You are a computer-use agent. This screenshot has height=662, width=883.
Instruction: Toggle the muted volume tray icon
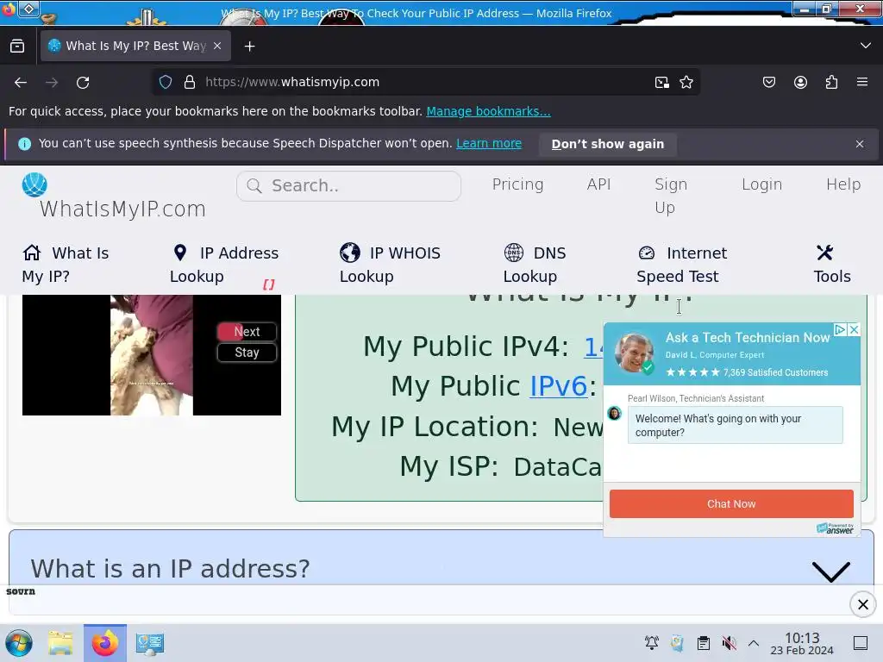(729, 643)
